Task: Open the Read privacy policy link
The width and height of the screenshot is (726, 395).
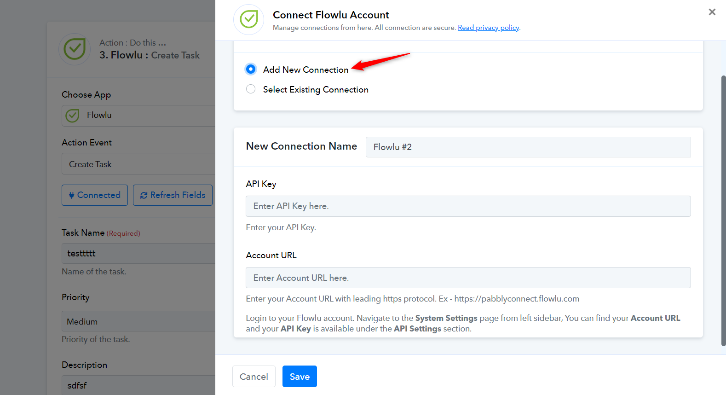Action: tap(489, 28)
